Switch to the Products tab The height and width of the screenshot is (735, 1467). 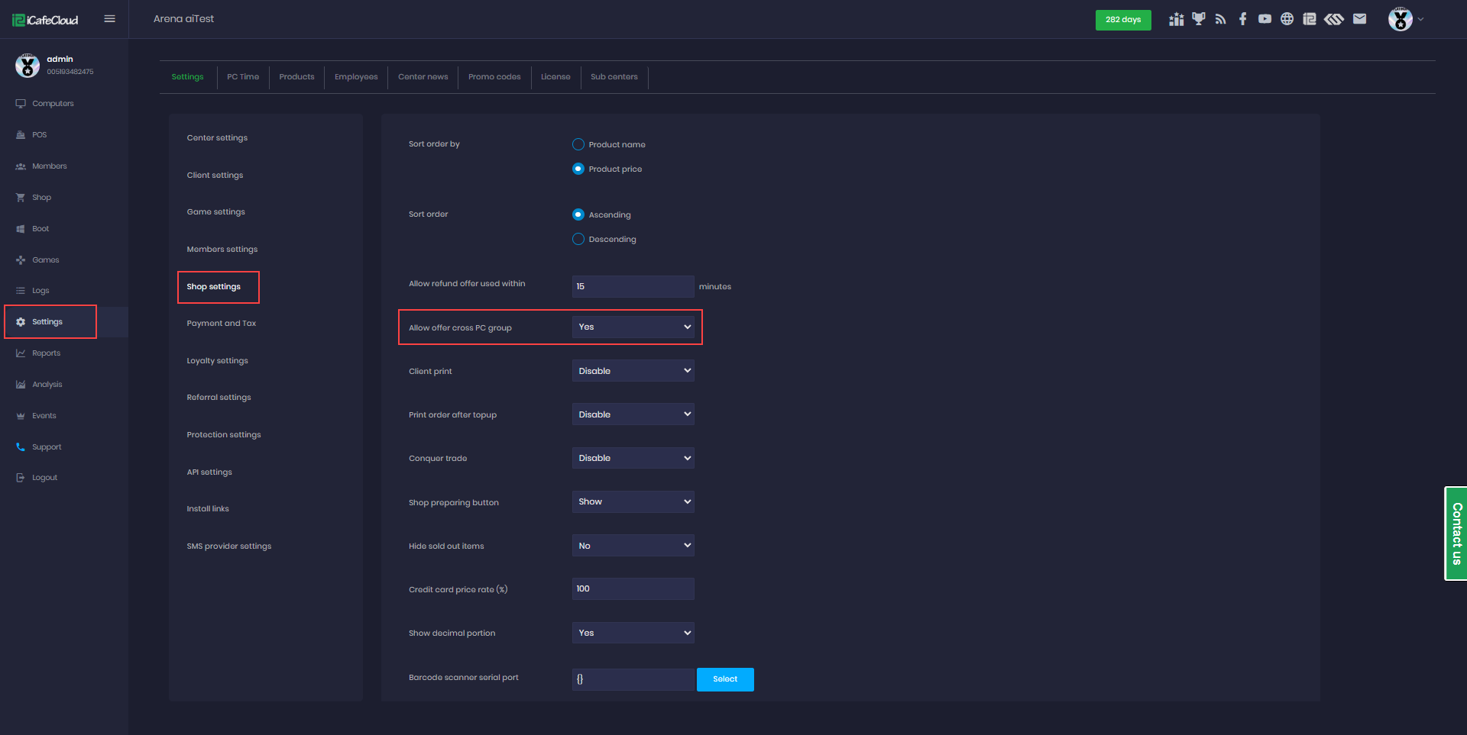(x=296, y=77)
